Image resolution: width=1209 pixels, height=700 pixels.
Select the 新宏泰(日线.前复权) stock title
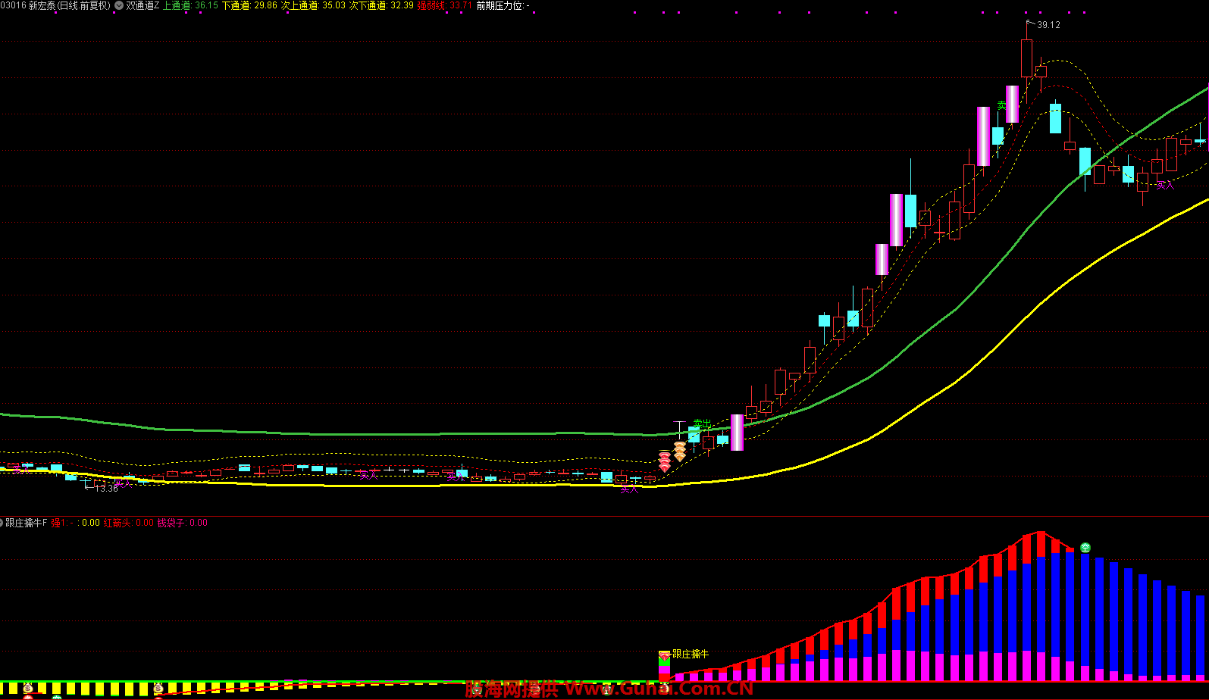pyautogui.click(x=70, y=5)
